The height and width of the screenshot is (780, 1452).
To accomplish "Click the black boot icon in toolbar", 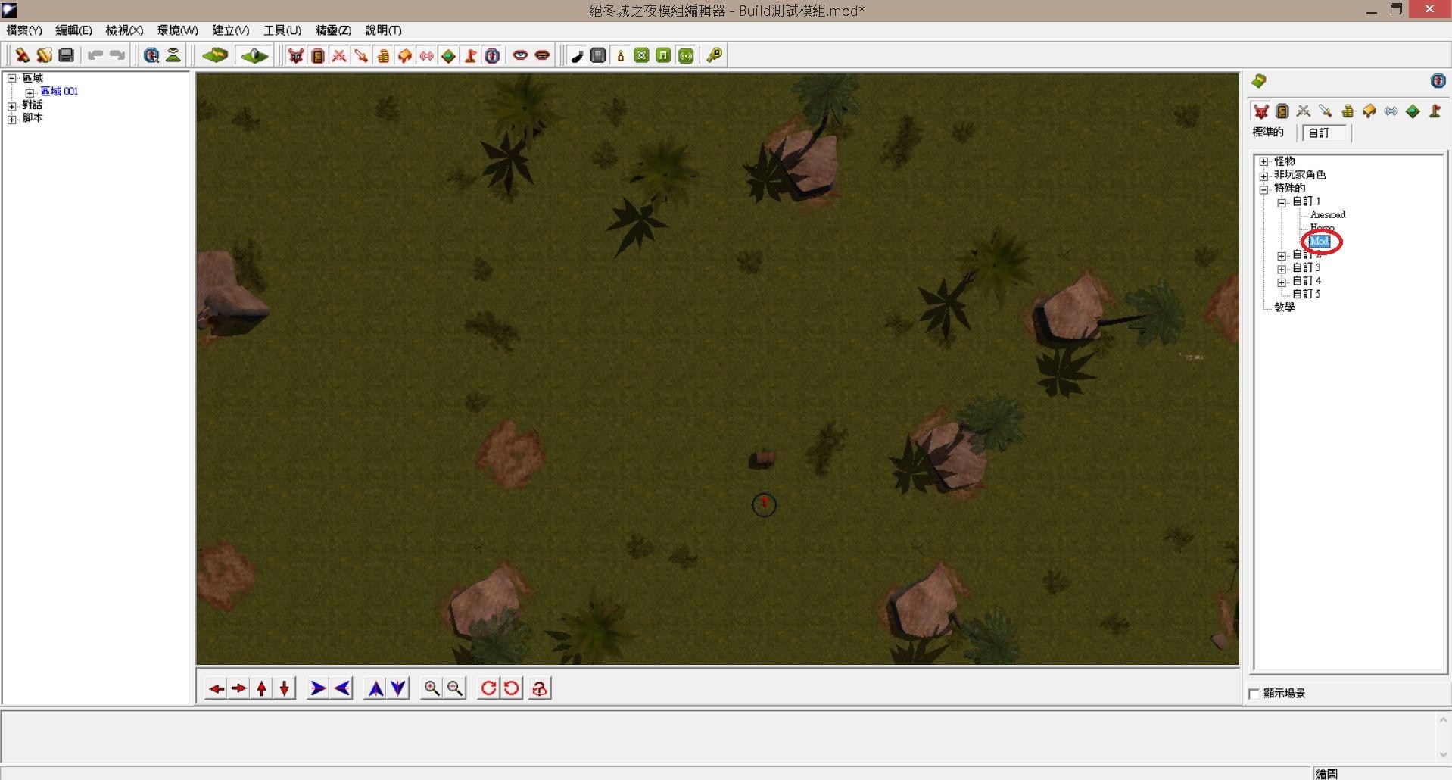I will (x=577, y=55).
